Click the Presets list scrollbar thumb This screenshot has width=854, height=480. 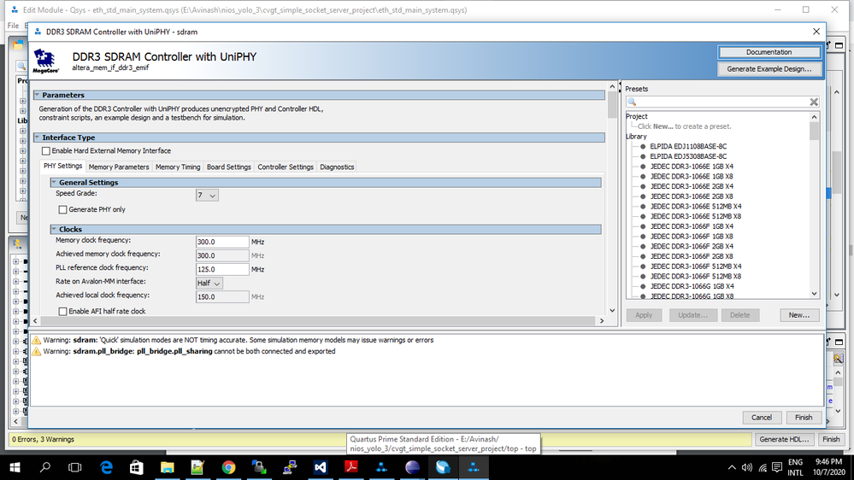pos(814,132)
